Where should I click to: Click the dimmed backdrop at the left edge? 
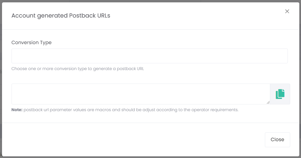[1, 79]
